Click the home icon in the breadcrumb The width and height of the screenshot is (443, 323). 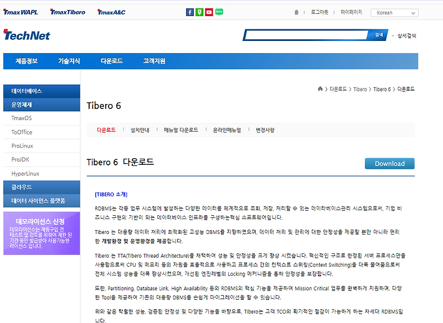pyautogui.click(x=320, y=88)
